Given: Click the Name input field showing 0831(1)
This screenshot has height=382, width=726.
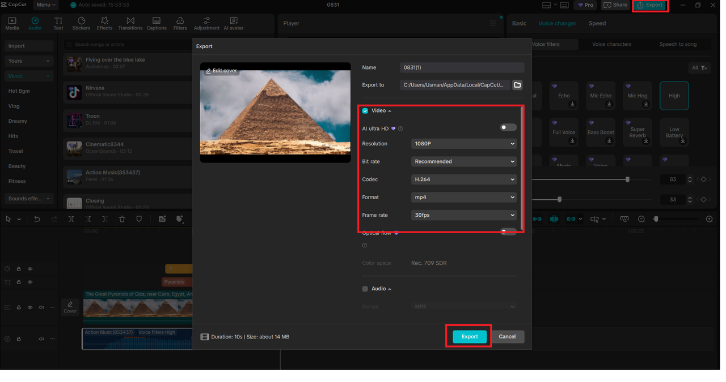Looking at the screenshot, I should (x=461, y=67).
